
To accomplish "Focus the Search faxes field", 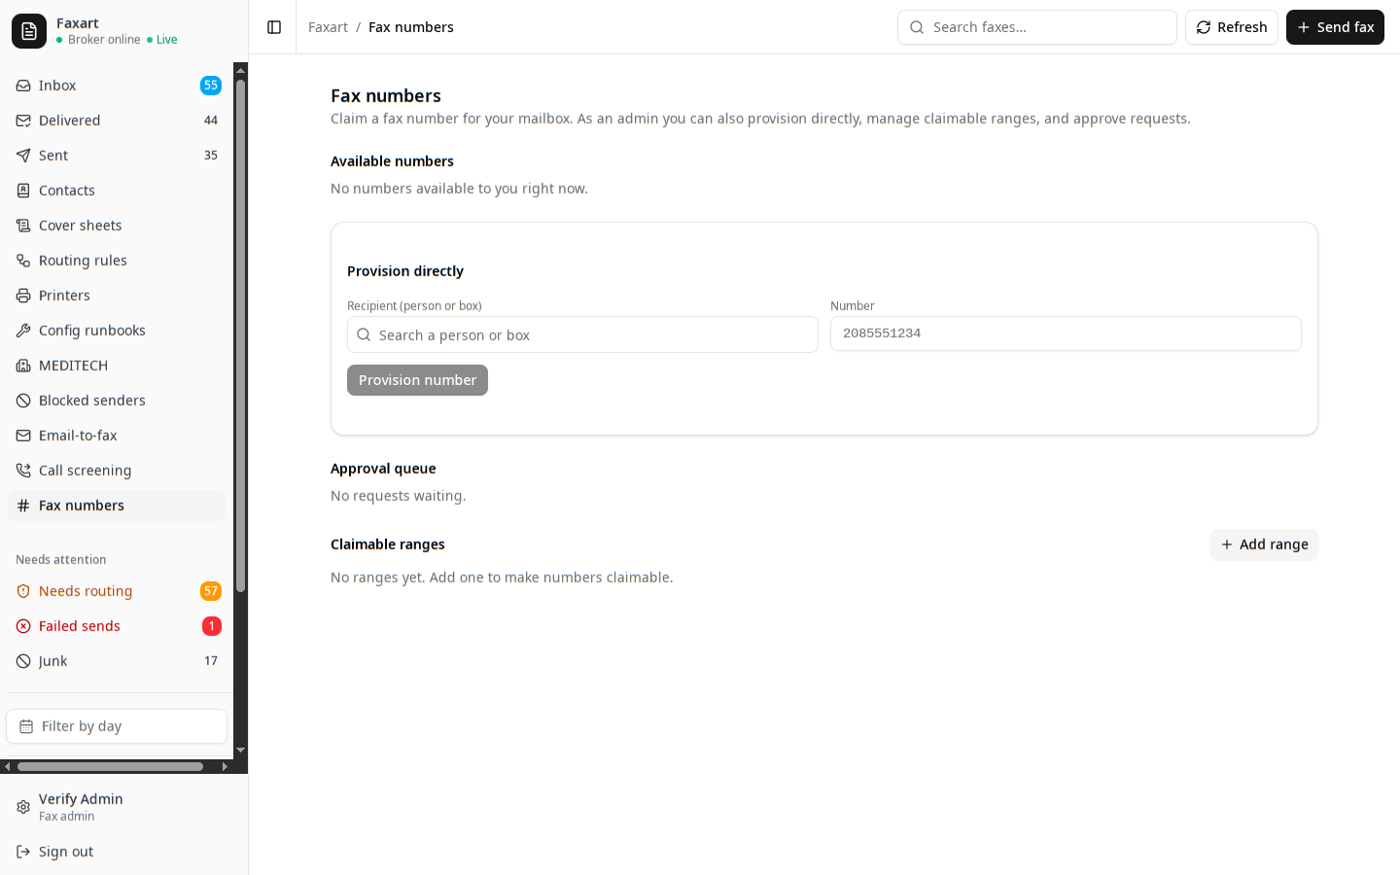I will (1037, 27).
